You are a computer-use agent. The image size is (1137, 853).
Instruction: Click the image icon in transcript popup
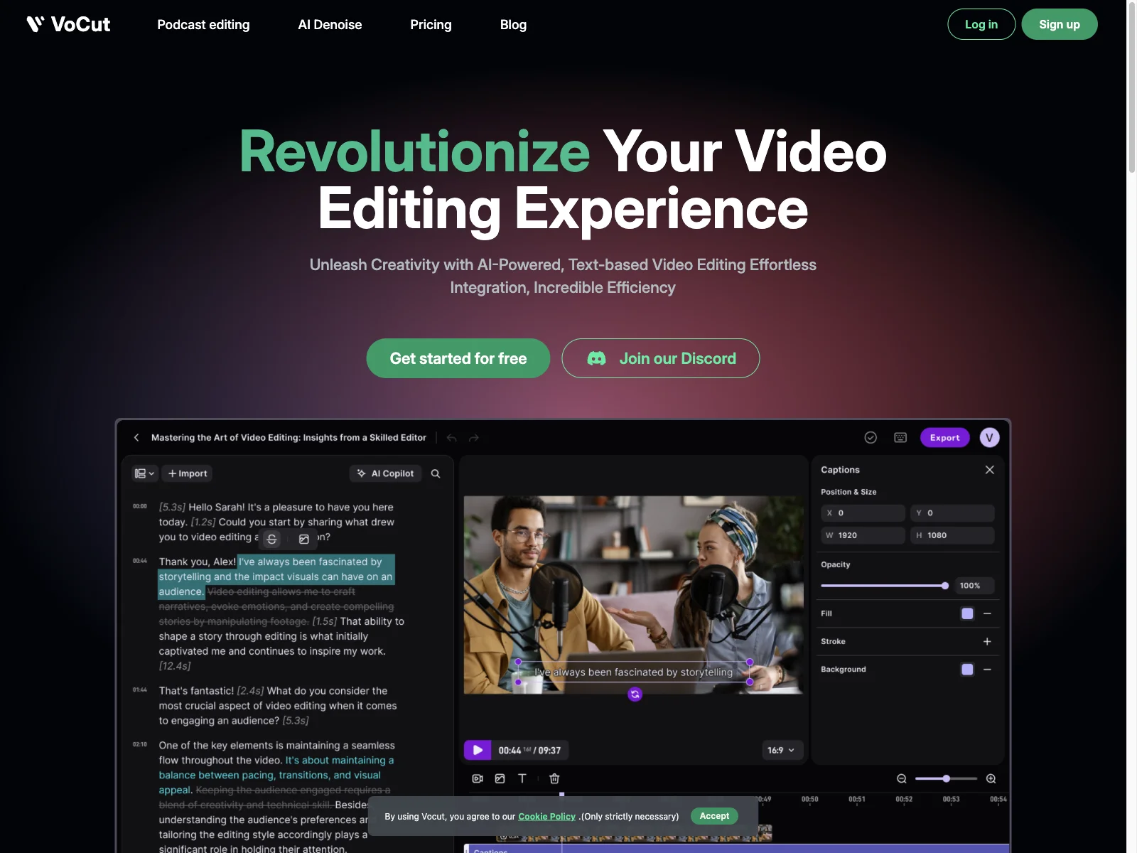pyautogui.click(x=304, y=540)
